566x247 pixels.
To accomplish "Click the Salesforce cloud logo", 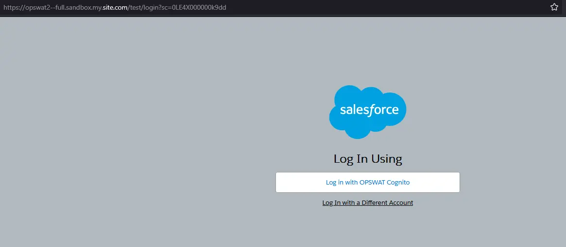I will pyautogui.click(x=367, y=112).
